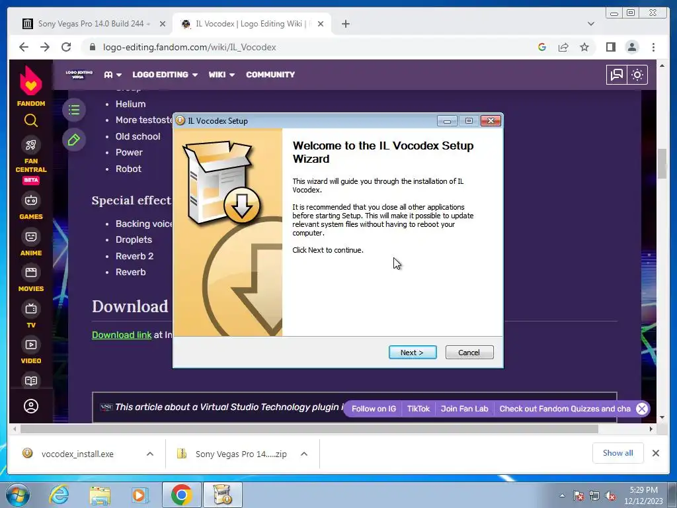The height and width of the screenshot is (508, 677).
Task: Click the green pencil edit icon
Action: (x=74, y=140)
